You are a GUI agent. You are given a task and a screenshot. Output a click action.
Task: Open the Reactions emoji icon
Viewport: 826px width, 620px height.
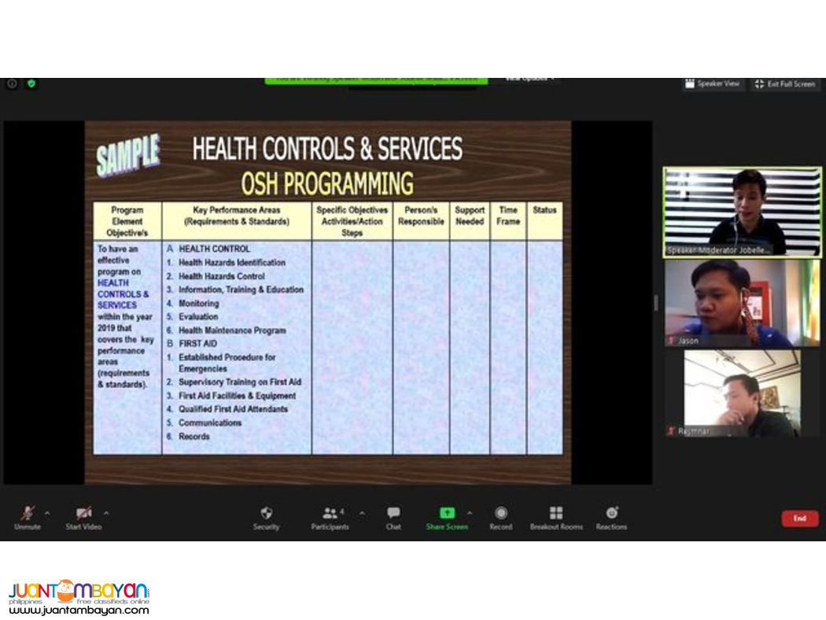tap(611, 513)
